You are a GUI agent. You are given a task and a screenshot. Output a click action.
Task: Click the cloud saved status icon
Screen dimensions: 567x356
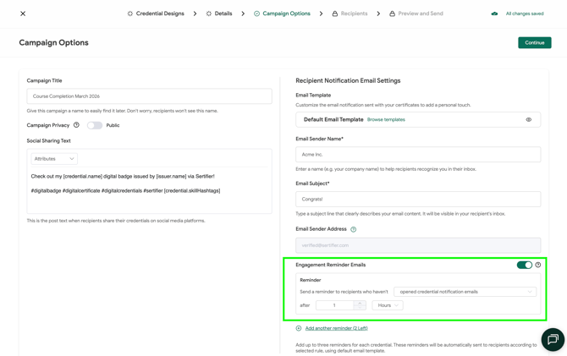pos(494,14)
